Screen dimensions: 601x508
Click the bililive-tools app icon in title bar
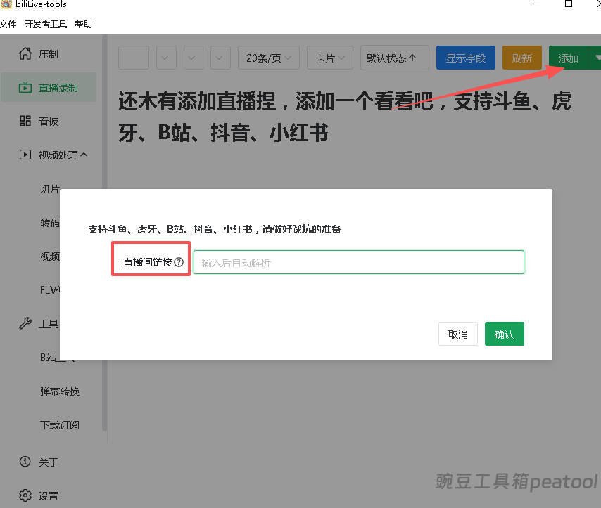coord(7,5)
